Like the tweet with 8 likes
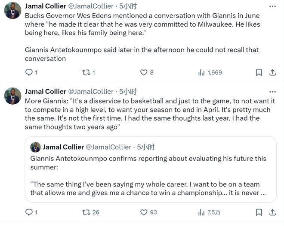This screenshot has width=284, height=226. [x=144, y=72]
